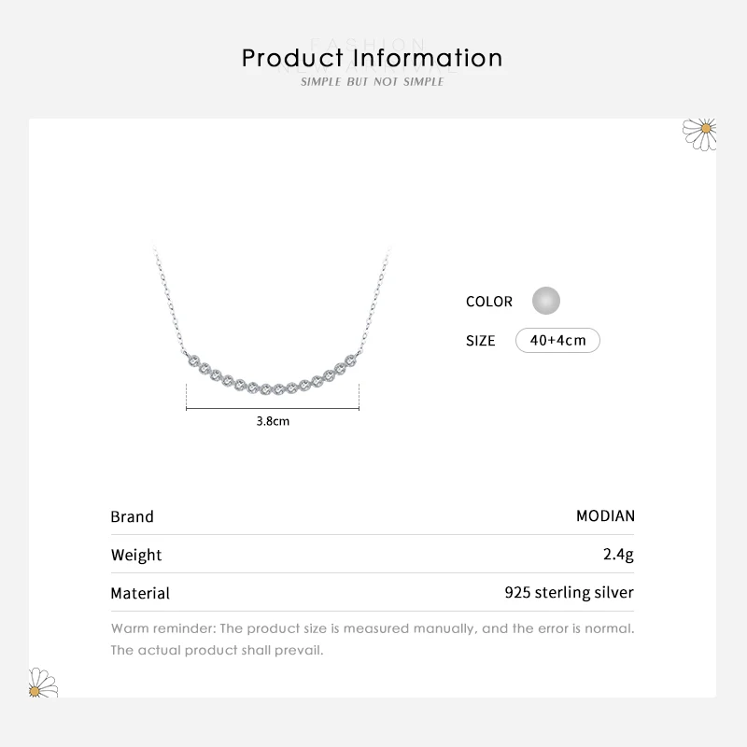This screenshot has width=747, height=747.
Task: Open the MODIAN brand name
Action: pos(605,515)
